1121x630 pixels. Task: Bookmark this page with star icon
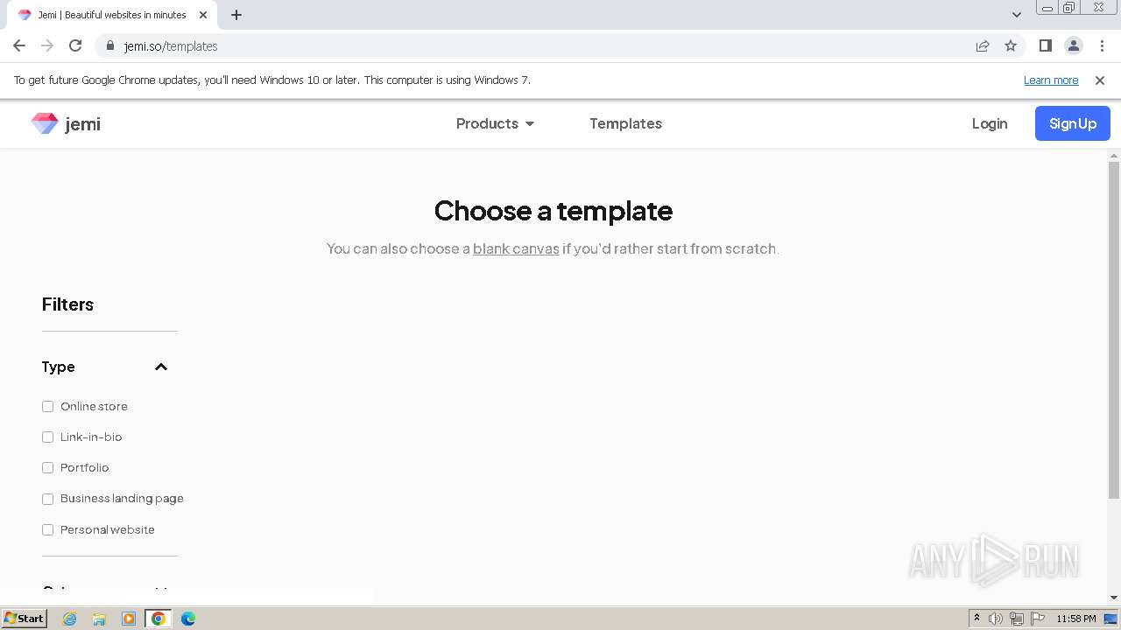1011,45
